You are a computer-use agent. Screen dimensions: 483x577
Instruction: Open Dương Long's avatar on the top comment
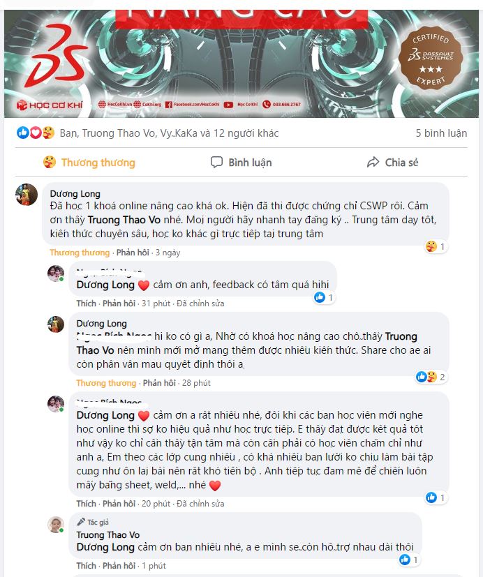(x=27, y=194)
